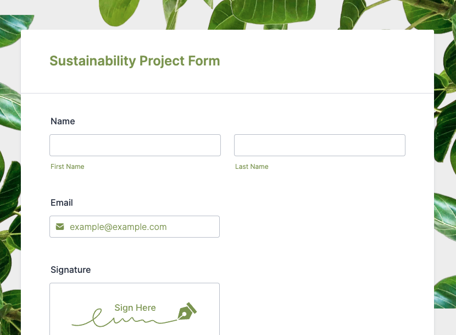Click the "Email" field label
Screen dimensions: 456x335
[x=62, y=202]
